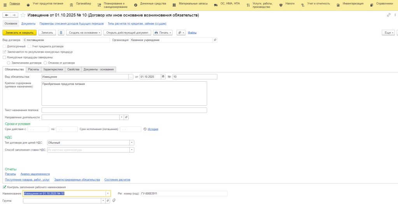The image size is (398, 204).
Task: Open the Организация field's open-form icon
Action: tap(215, 40)
